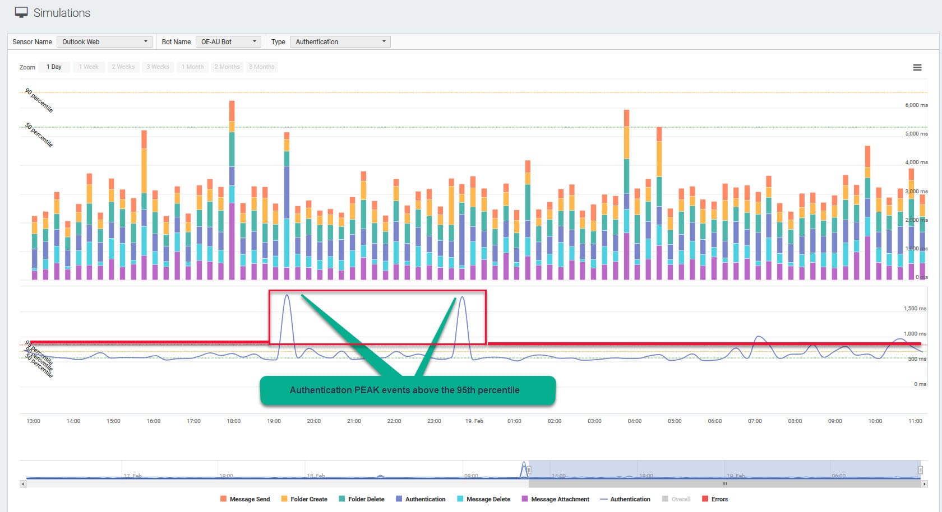Click the Simulations monitor icon
942x512 pixels.
21,13
